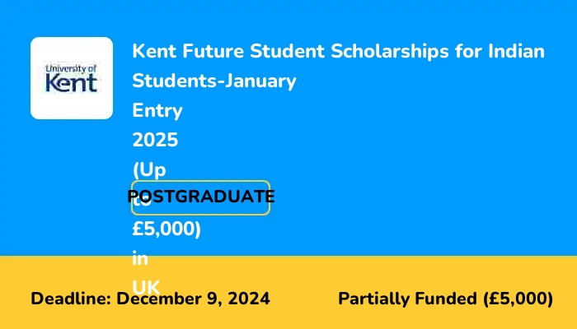Click the 'Students-January' title text
This screenshot has width=577, height=329.
point(214,81)
